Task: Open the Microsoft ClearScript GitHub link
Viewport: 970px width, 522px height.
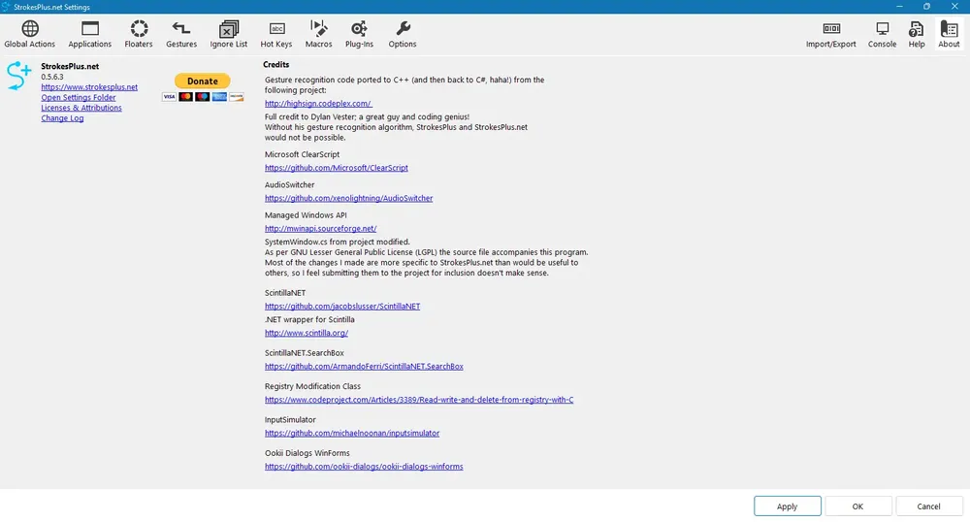Action: click(x=336, y=168)
